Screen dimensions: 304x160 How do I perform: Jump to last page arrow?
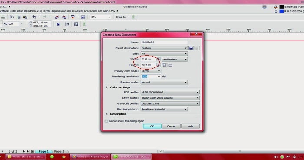pos(28,151)
